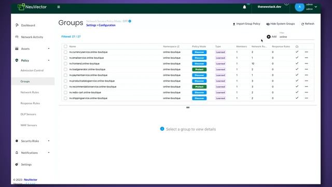Screen dimensions: 332x187
Task: Check the nv.redis-cart.online-boutique row
Action: coord(65,92)
